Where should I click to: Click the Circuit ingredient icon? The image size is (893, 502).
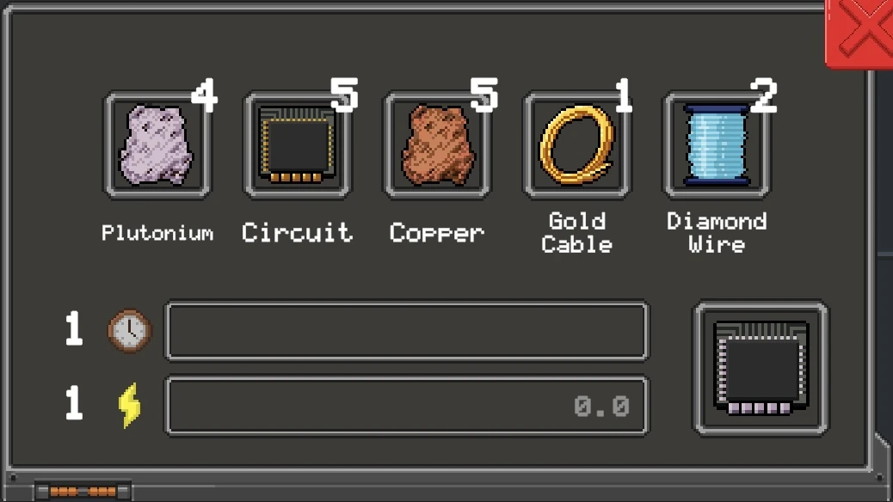click(297, 146)
